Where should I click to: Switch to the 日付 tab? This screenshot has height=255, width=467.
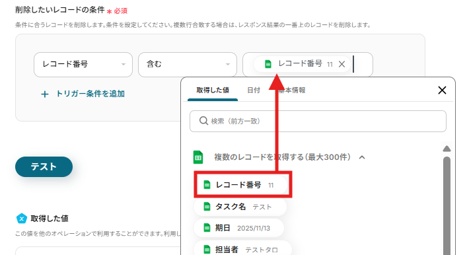(x=254, y=91)
